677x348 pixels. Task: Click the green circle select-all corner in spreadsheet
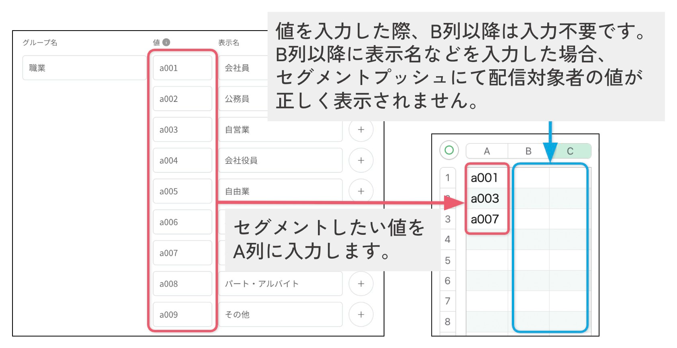pyautogui.click(x=449, y=150)
